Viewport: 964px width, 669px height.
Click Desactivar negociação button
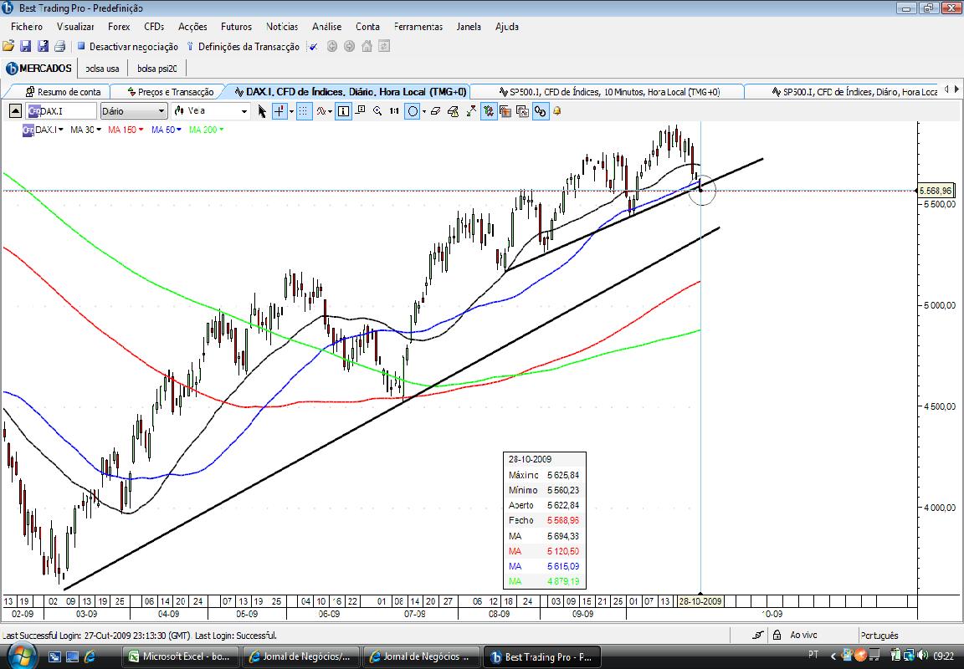127,47
